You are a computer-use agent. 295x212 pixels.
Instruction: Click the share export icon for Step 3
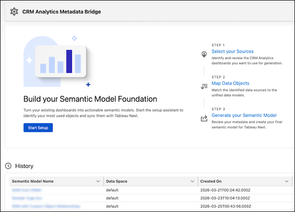(204, 118)
